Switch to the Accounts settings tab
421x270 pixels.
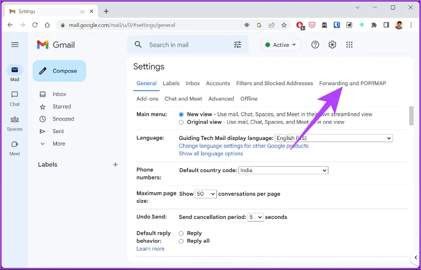[x=218, y=83]
